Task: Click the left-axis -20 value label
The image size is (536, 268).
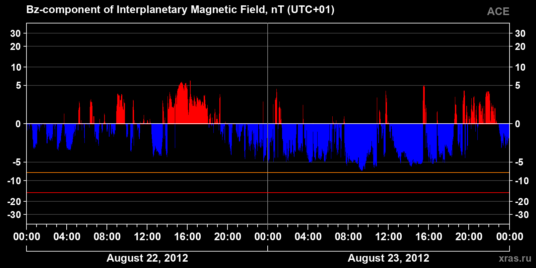Action: [14, 202]
